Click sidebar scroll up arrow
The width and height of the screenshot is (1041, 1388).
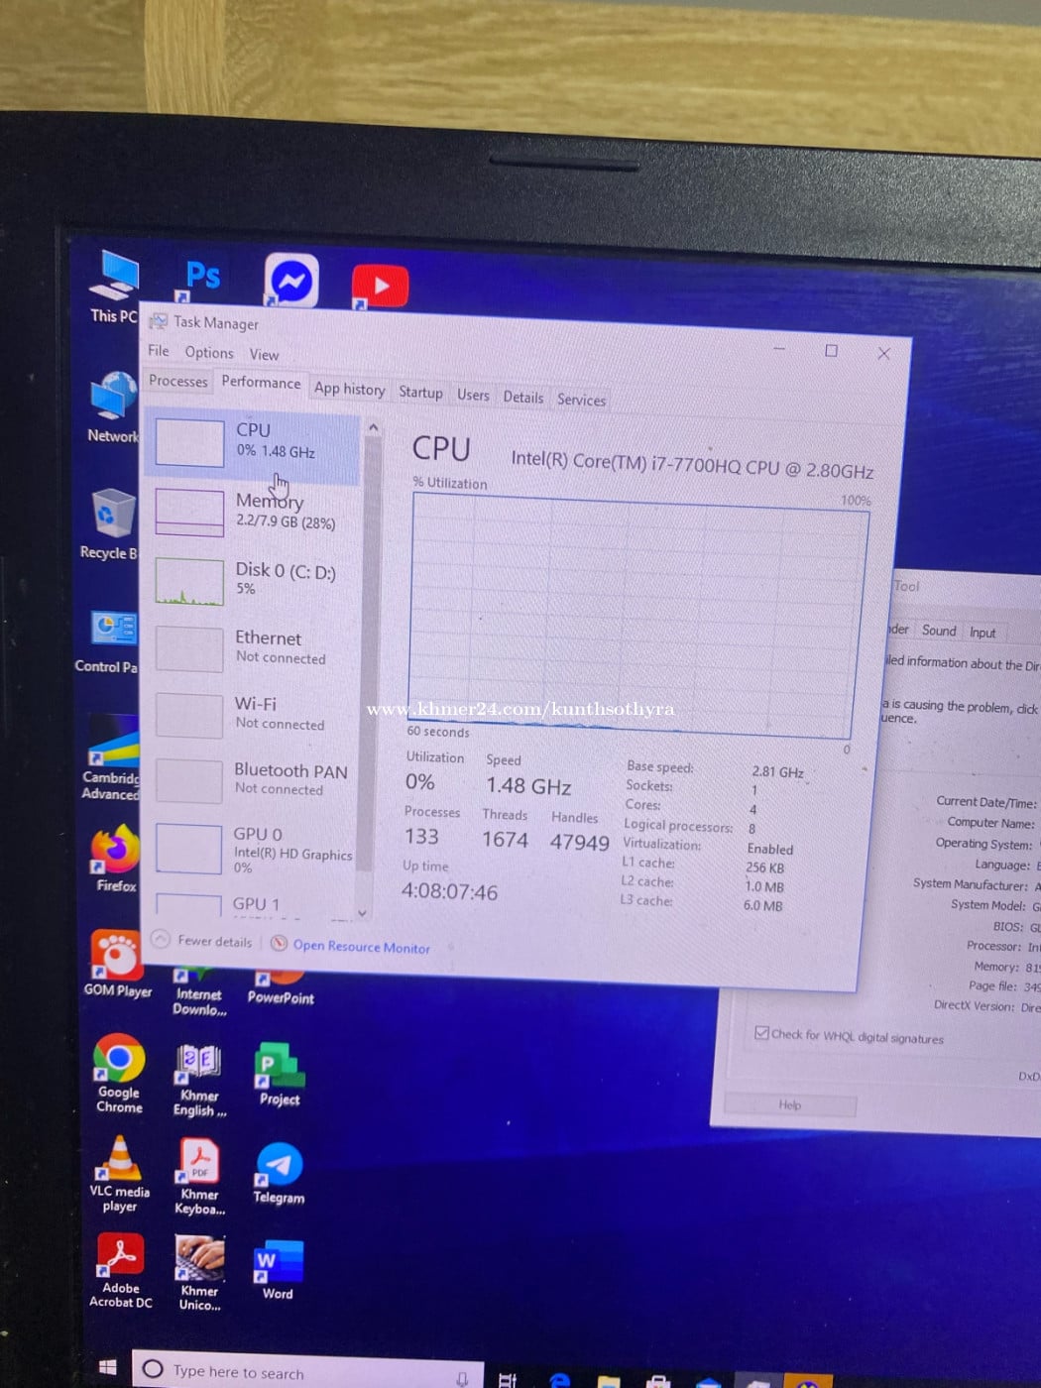click(374, 427)
